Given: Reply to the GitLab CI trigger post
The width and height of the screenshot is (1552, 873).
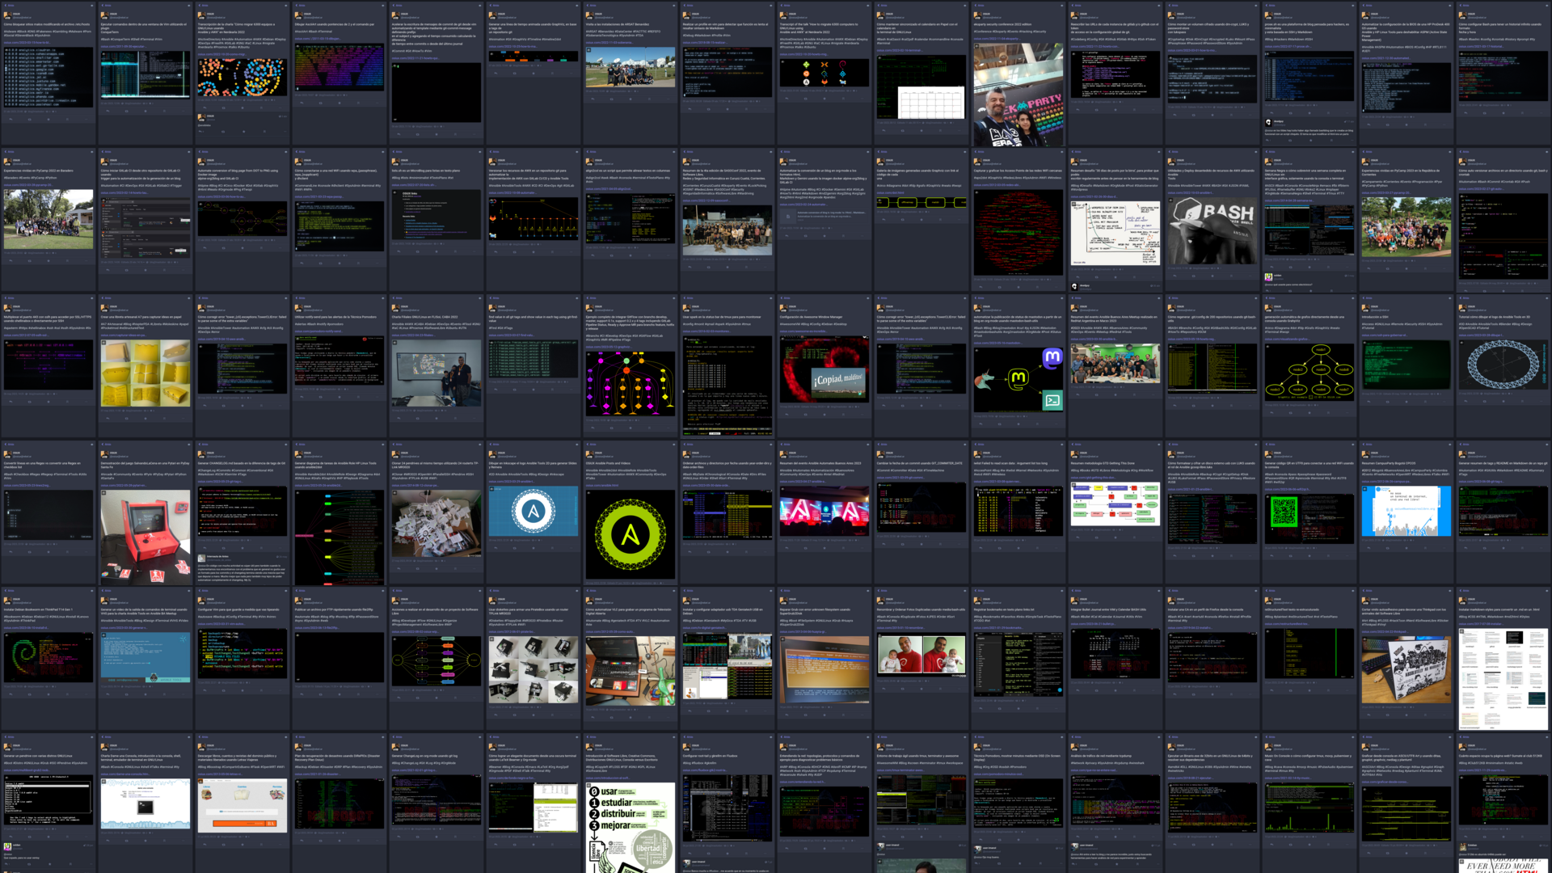Looking at the screenshot, I should pos(108,270).
